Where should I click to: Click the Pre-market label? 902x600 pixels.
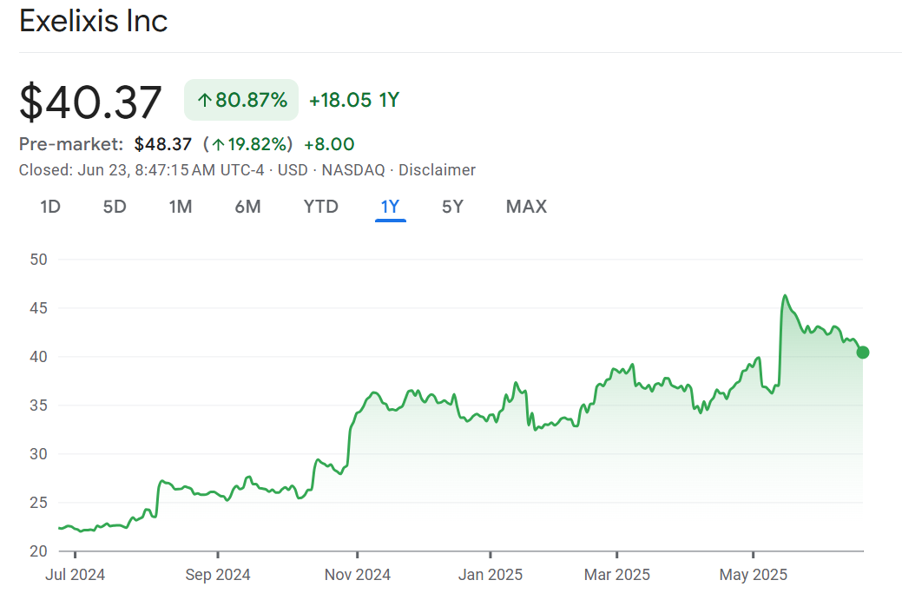pos(71,144)
